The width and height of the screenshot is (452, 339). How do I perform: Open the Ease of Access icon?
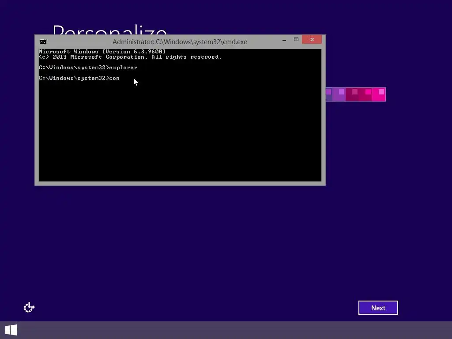29,308
